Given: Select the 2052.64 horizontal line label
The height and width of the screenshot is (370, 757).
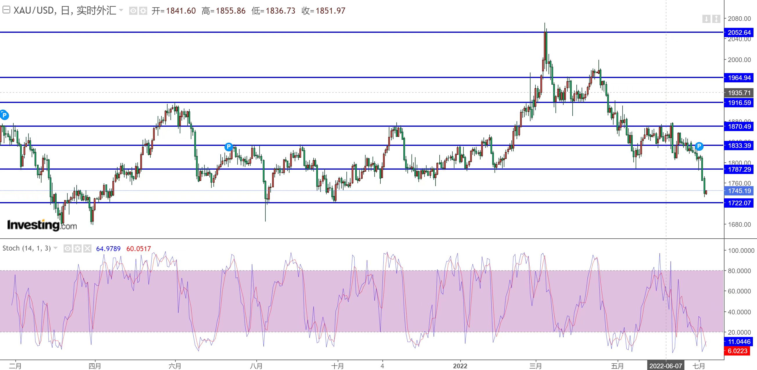Looking at the screenshot, I should pos(739,32).
